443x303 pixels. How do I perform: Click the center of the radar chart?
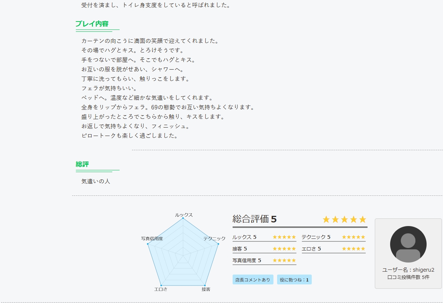183,255
